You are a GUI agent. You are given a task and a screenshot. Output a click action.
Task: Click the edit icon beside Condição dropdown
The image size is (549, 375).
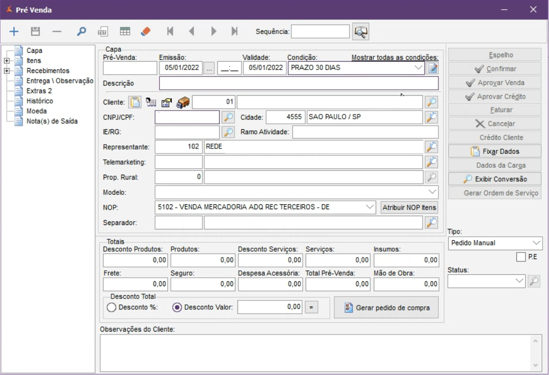tap(432, 68)
